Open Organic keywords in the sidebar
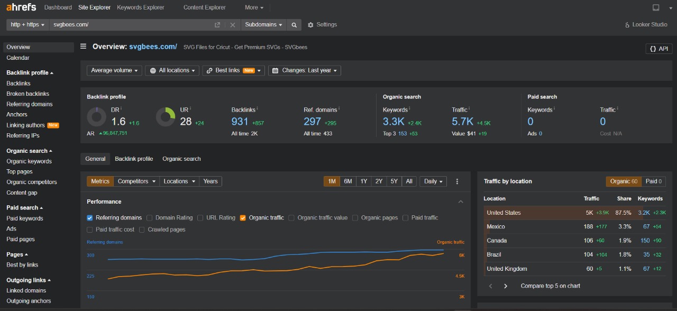 pyautogui.click(x=29, y=161)
